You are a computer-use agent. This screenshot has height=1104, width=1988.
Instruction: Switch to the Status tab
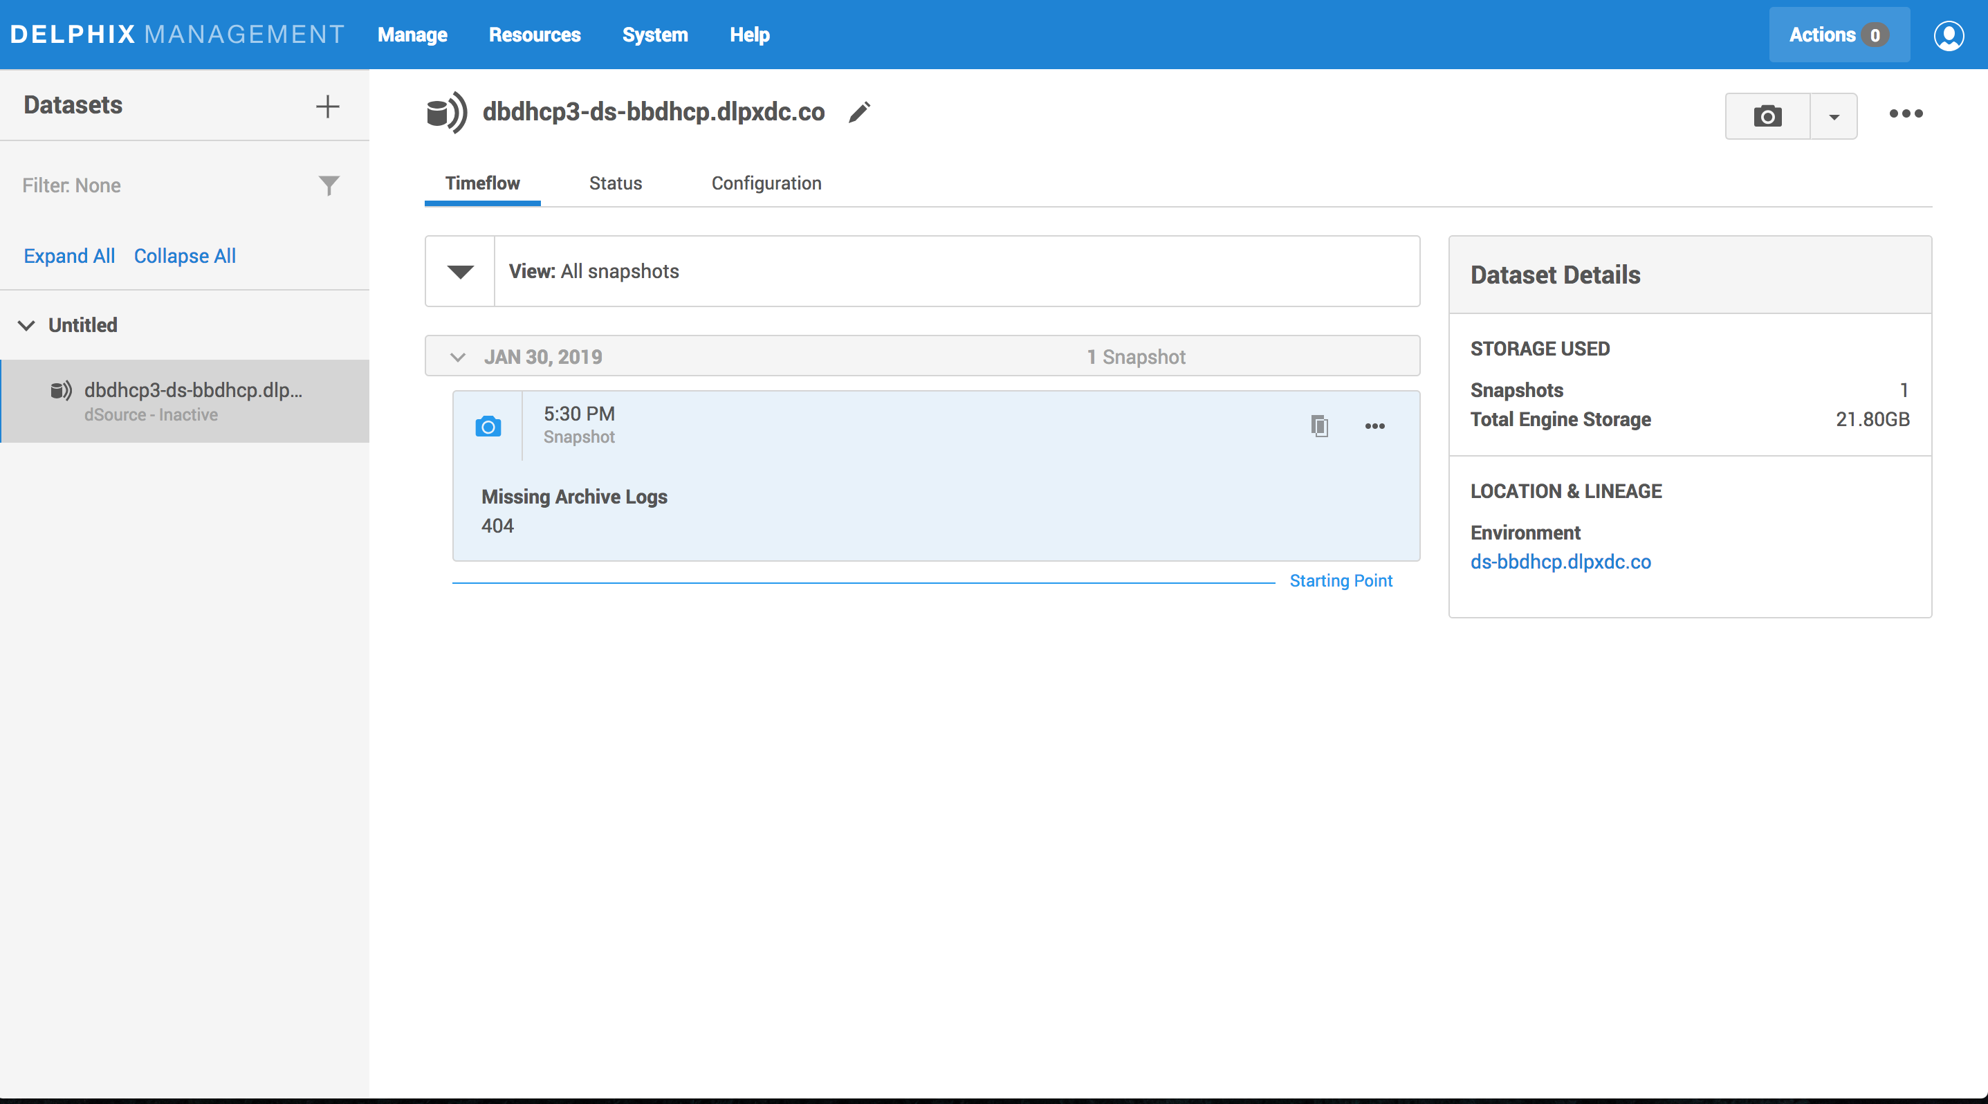[615, 183]
